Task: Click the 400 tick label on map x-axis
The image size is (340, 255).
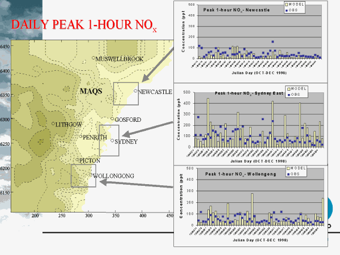Action: click(143, 216)
